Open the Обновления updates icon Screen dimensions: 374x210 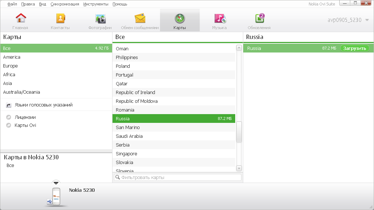260,18
